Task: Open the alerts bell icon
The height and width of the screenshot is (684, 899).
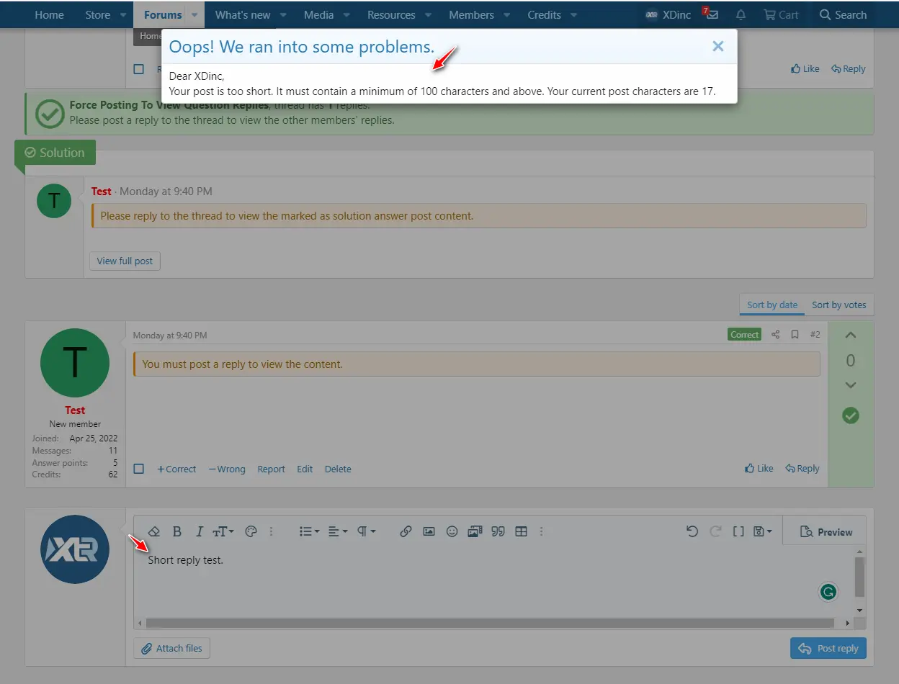Action: point(741,14)
